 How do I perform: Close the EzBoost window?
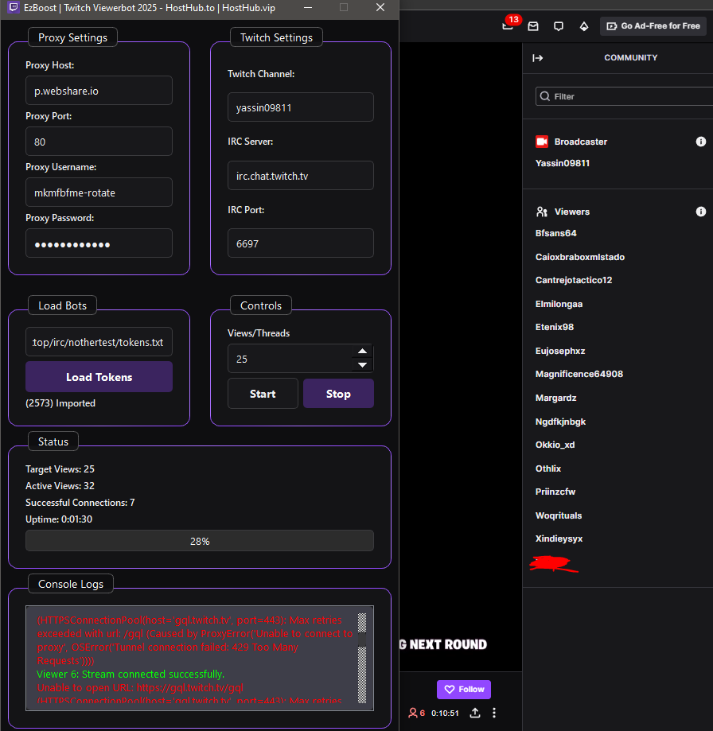(x=380, y=7)
